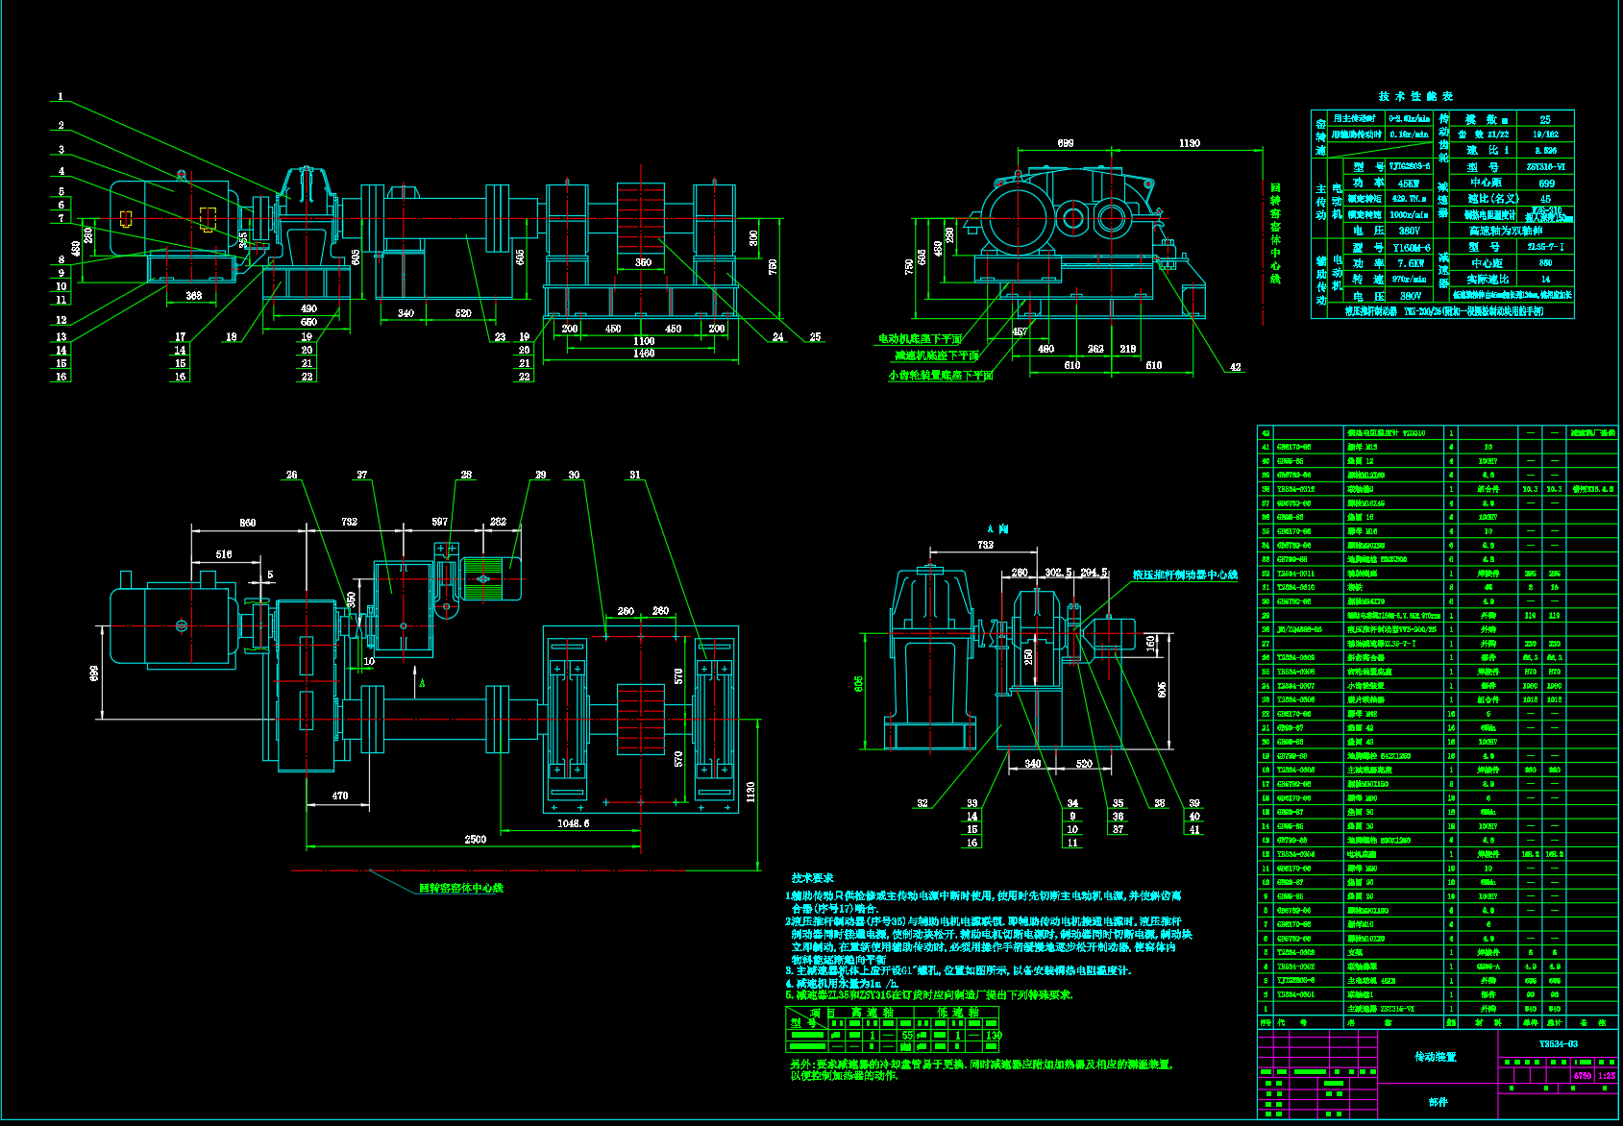Click the 2500 overall length dimension
1623x1126 pixels.
pos(476,840)
